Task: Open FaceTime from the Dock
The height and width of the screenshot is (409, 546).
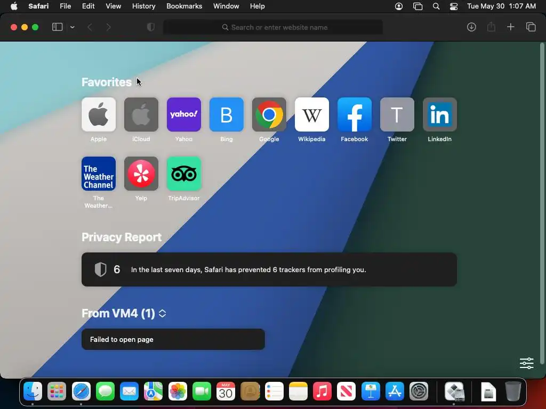Action: (x=202, y=391)
